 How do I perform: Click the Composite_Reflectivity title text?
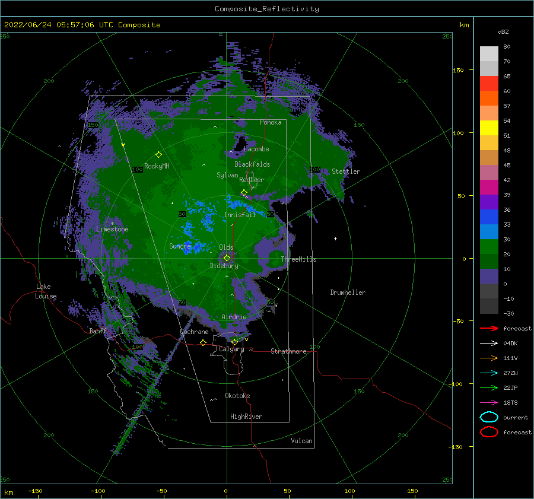(x=266, y=9)
